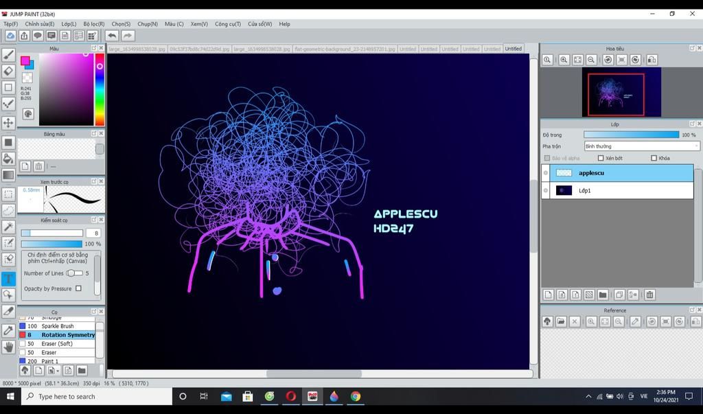Image resolution: width=703 pixels, height=414 pixels.
Task: Select the active Text tool
Action: click(x=8, y=279)
